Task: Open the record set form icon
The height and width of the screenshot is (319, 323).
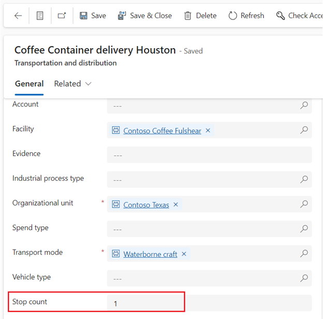Action: (x=40, y=16)
